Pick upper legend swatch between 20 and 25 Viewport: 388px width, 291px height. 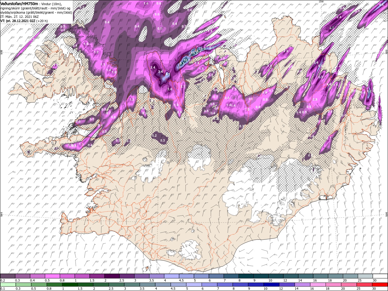pos(350,276)
